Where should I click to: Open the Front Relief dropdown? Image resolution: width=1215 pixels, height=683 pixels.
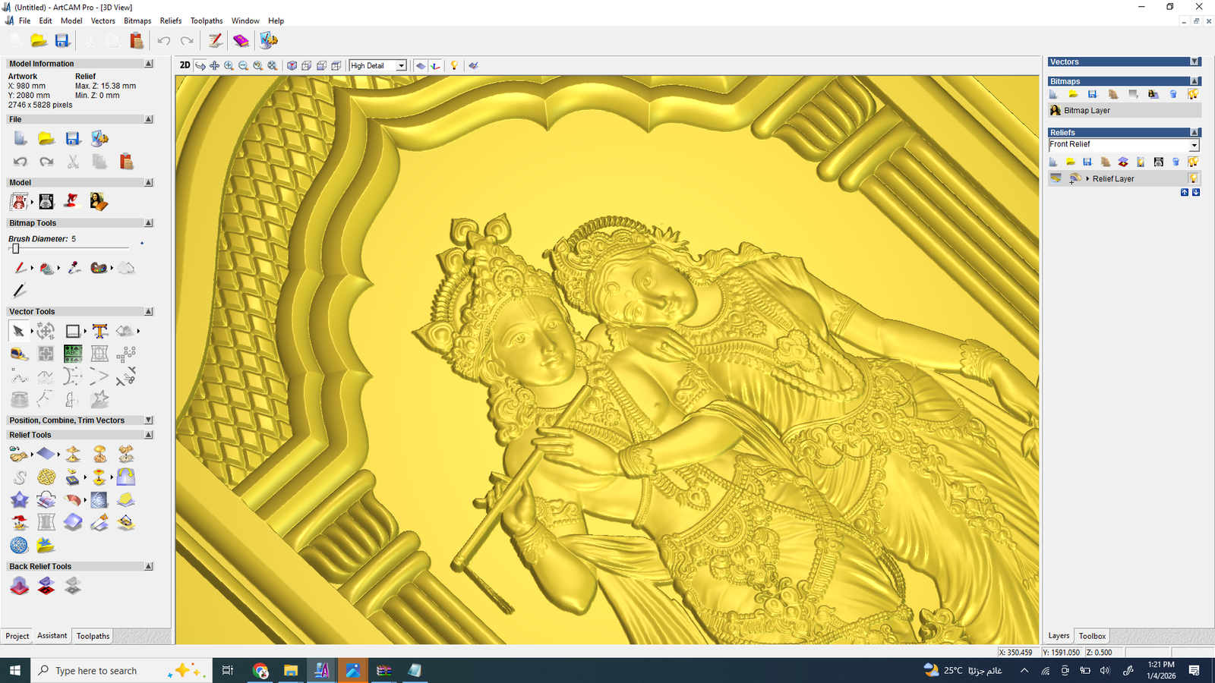1194,145
